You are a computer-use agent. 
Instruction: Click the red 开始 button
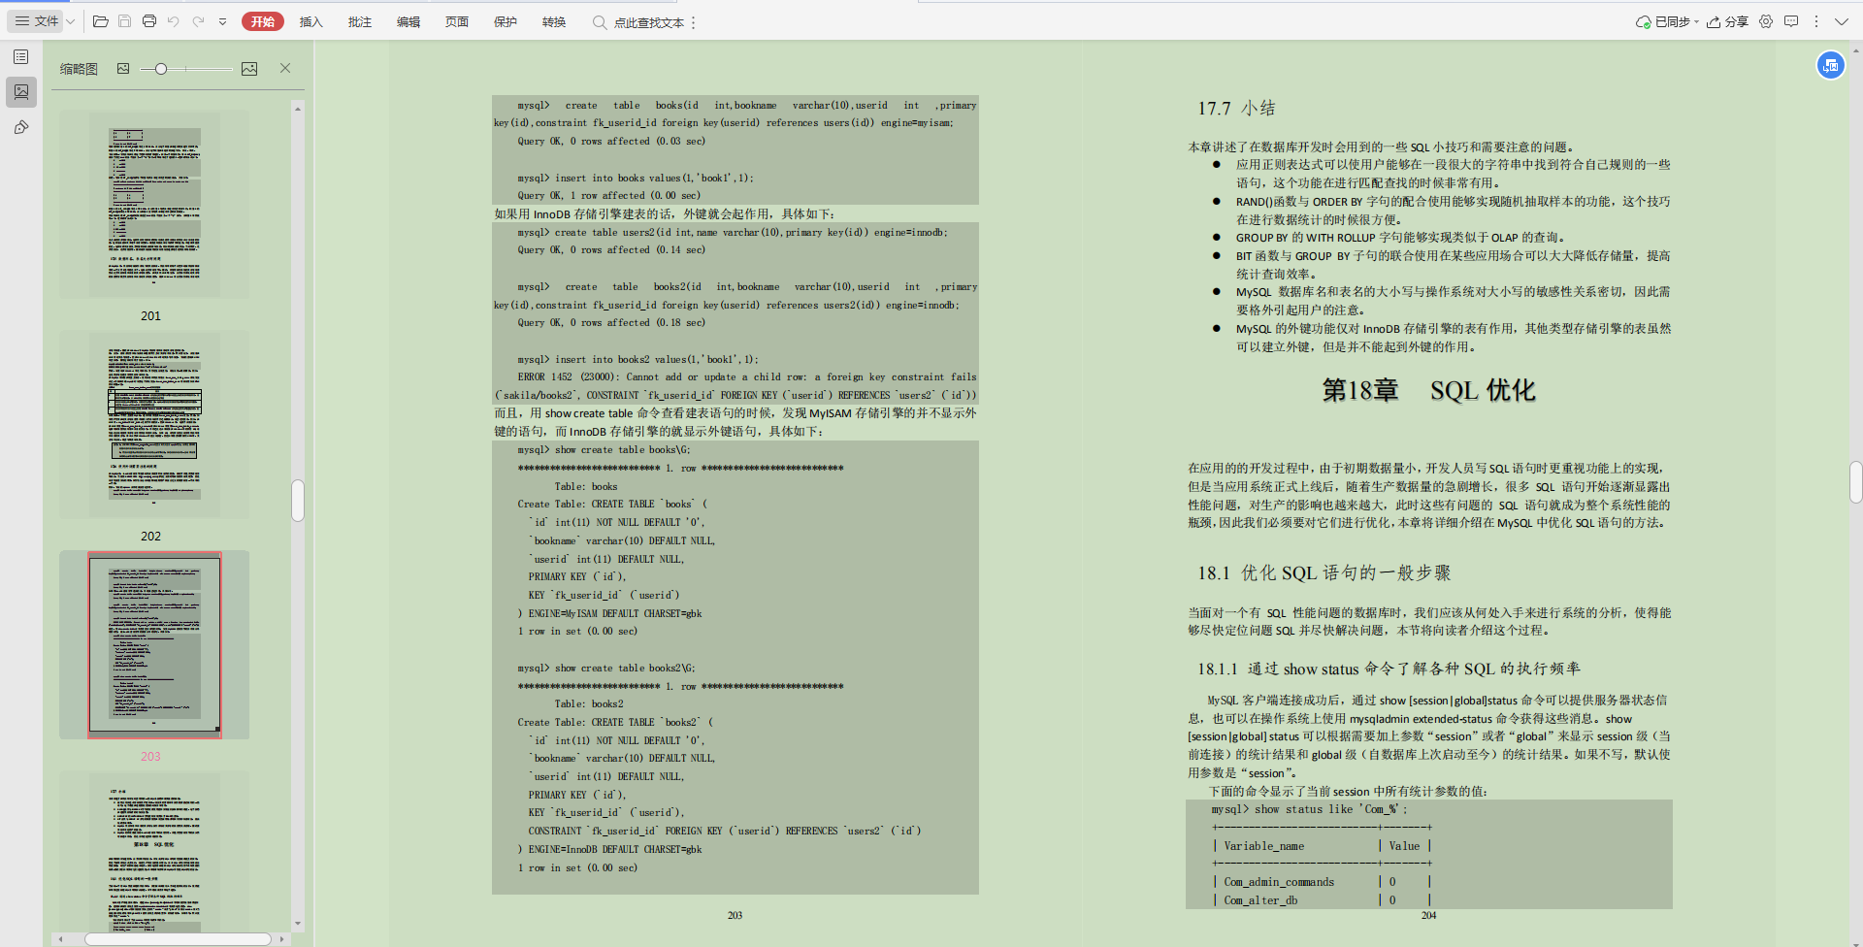[263, 21]
